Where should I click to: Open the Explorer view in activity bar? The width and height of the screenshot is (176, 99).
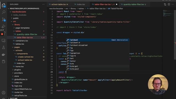[x=4, y=5]
